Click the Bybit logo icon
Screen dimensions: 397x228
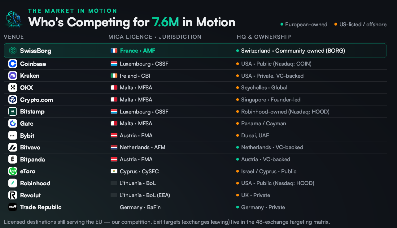[x=13, y=136]
